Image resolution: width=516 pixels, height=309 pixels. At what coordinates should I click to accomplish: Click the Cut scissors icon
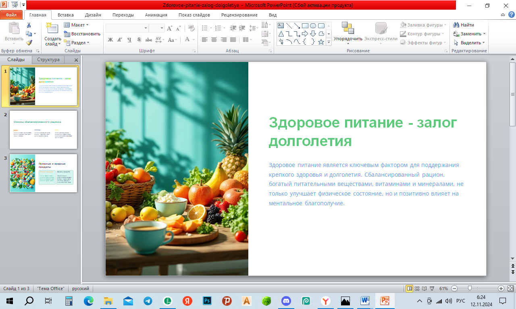tap(29, 25)
